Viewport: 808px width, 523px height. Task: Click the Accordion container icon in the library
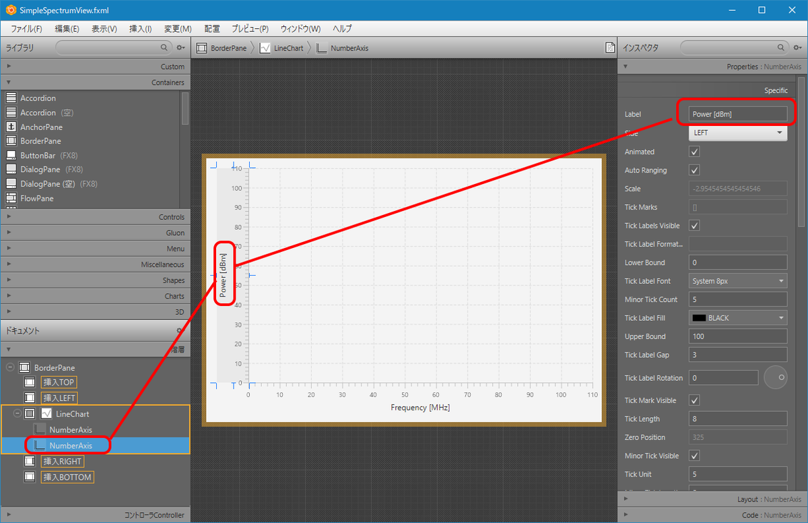click(x=11, y=98)
